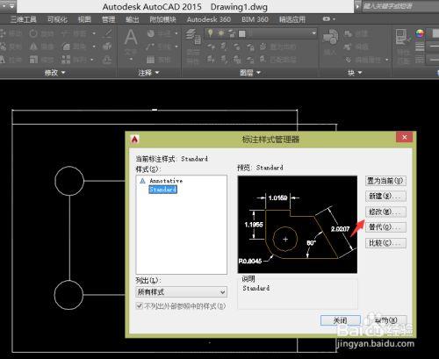This screenshot has height=359, width=439.
Task: Select the Array tool icon
Action: 66,60
